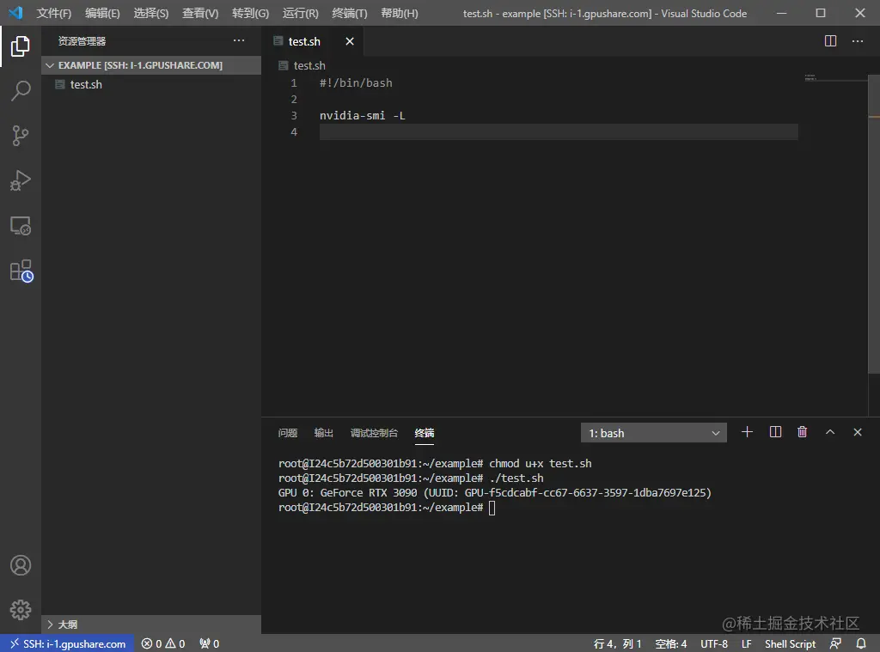Open the Manage gear settings
Screen dimensions: 880x652
click(21, 610)
